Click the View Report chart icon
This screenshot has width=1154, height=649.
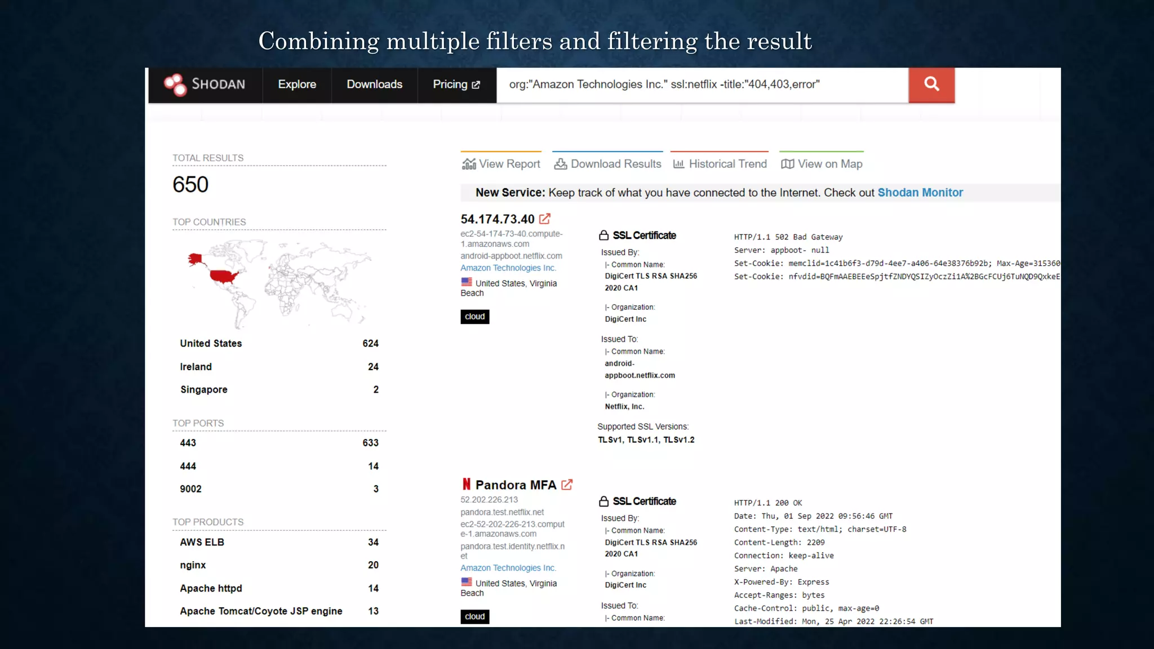coord(469,164)
